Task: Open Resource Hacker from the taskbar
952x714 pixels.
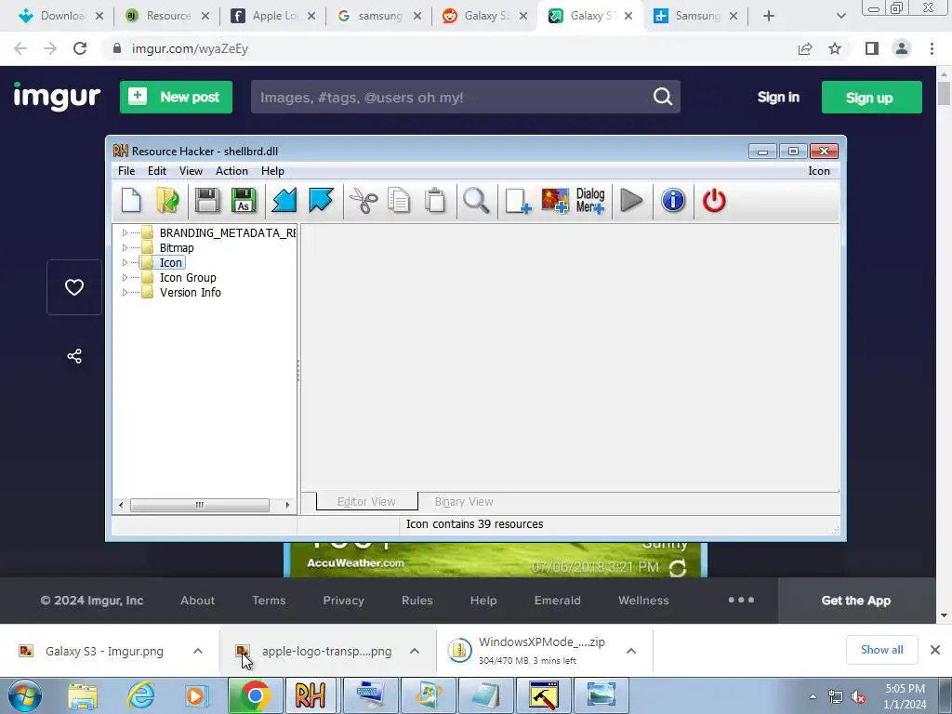Action: (x=311, y=695)
